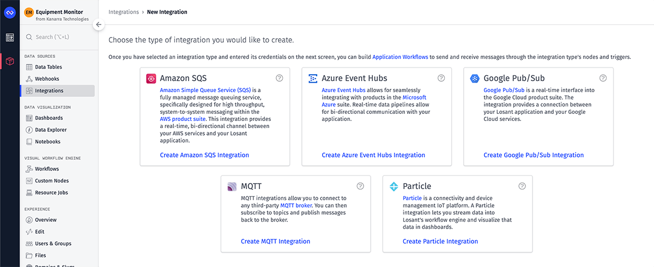Click the Notebooks icon
Screen dimensions: 654x267
(x=29, y=142)
